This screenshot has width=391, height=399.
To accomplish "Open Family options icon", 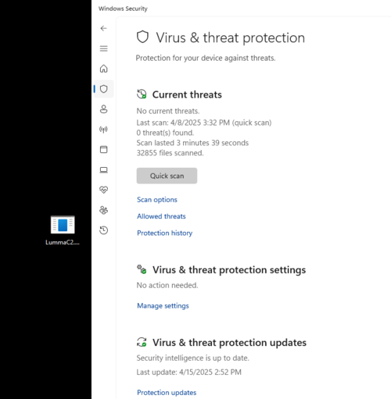I will click(103, 210).
